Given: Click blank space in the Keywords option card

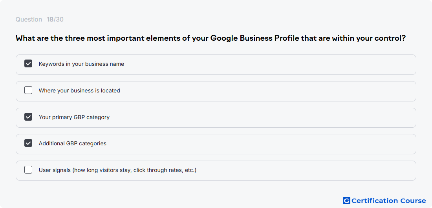Looking at the screenshot, I should click(270, 65).
